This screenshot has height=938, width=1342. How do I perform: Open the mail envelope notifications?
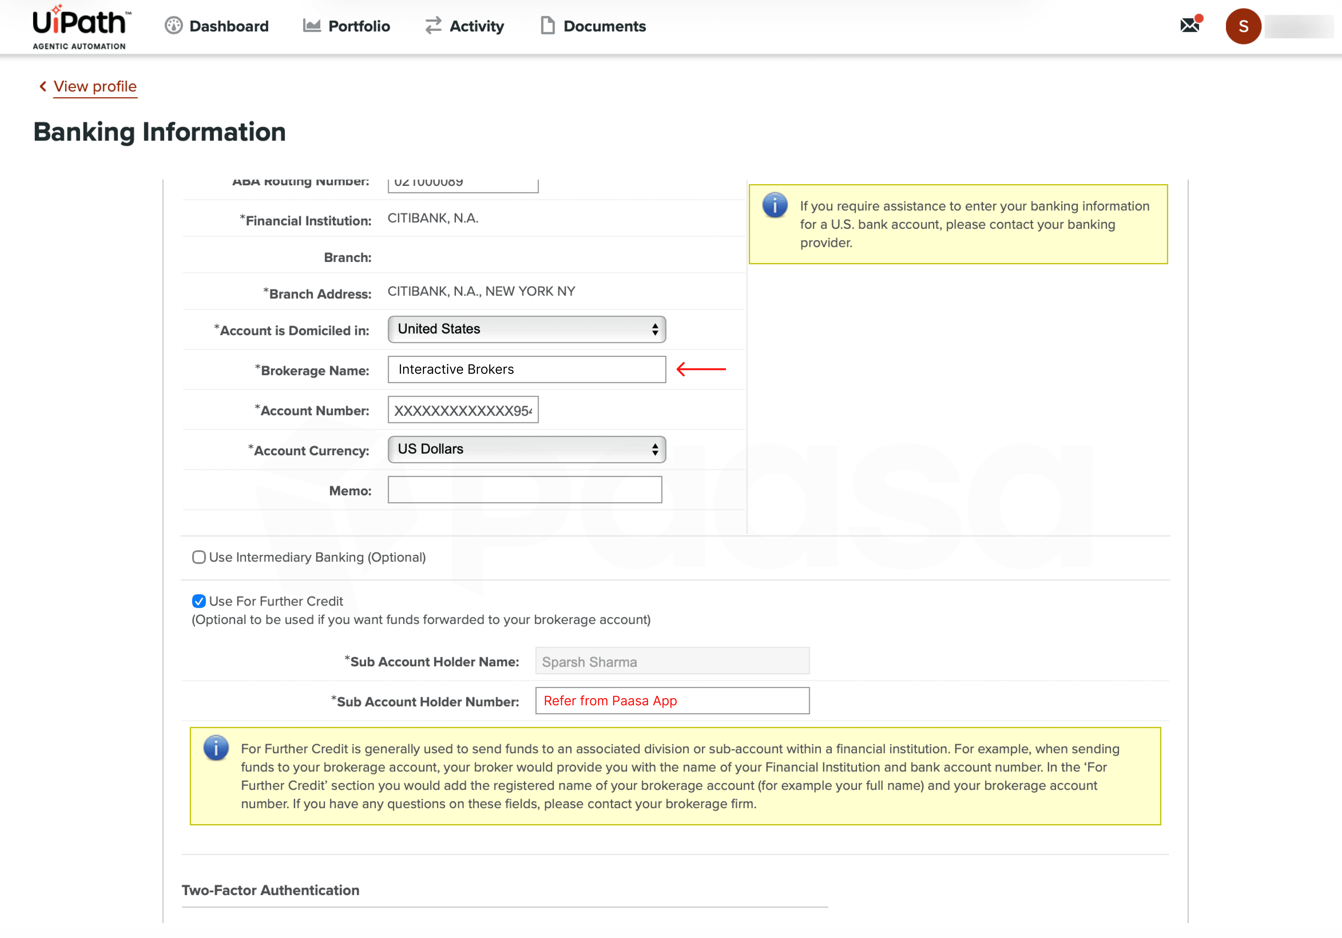pyautogui.click(x=1190, y=25)
